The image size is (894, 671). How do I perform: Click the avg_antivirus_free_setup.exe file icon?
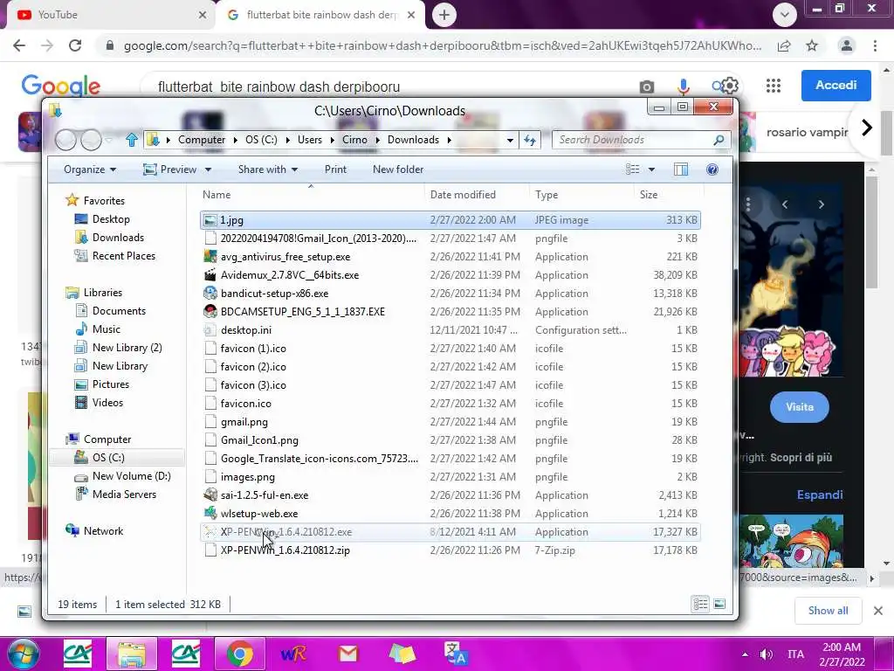point(210,257)
